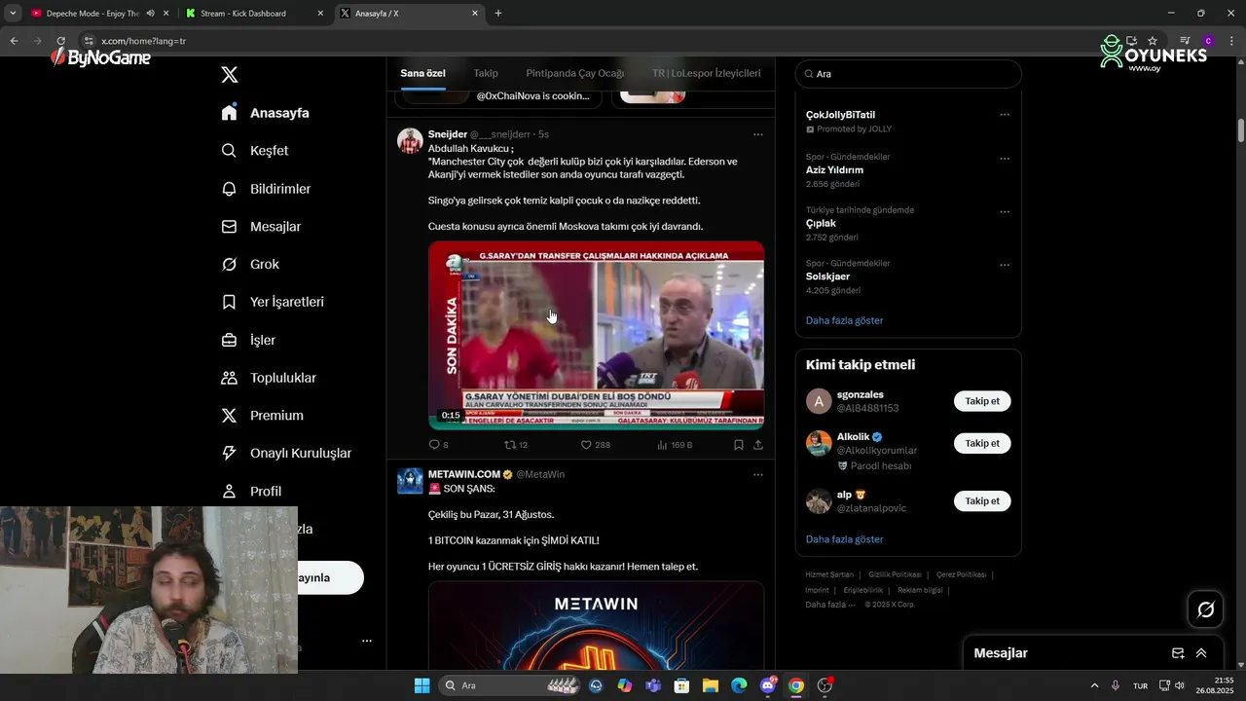Open Bildirimler notifications
This screenshot has height=701, width=1246.
[266, 189]
